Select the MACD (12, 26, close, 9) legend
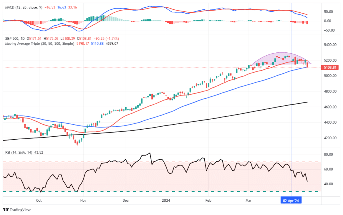This screenshot has width=343, height=215. (24, 7)
